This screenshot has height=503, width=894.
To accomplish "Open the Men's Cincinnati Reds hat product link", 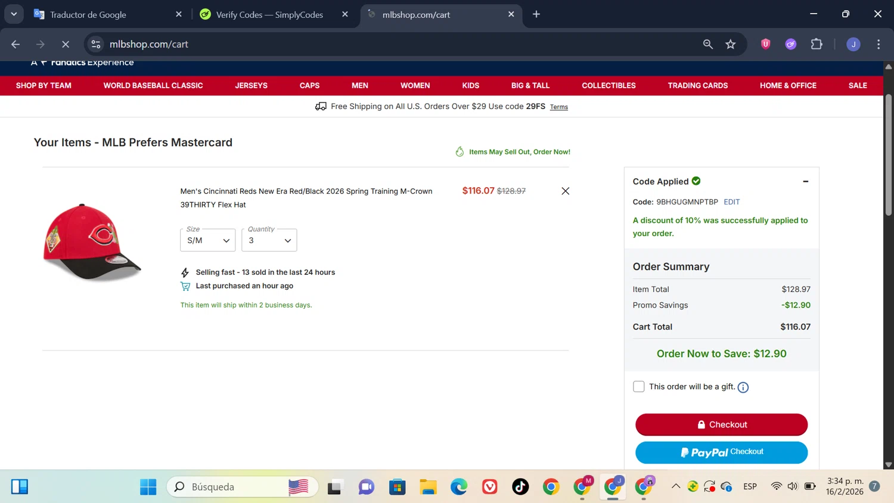I will (x=306, y=198).
